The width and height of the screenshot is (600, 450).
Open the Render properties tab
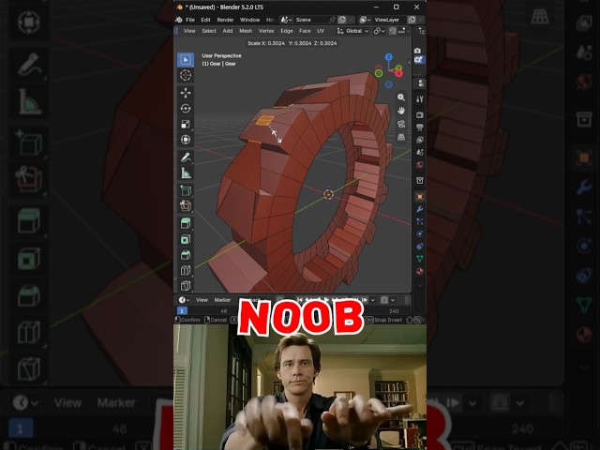point(420,114)
